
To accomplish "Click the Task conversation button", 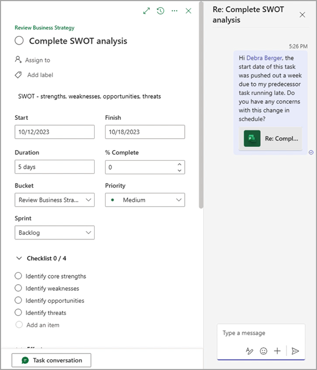I will 51,360.
